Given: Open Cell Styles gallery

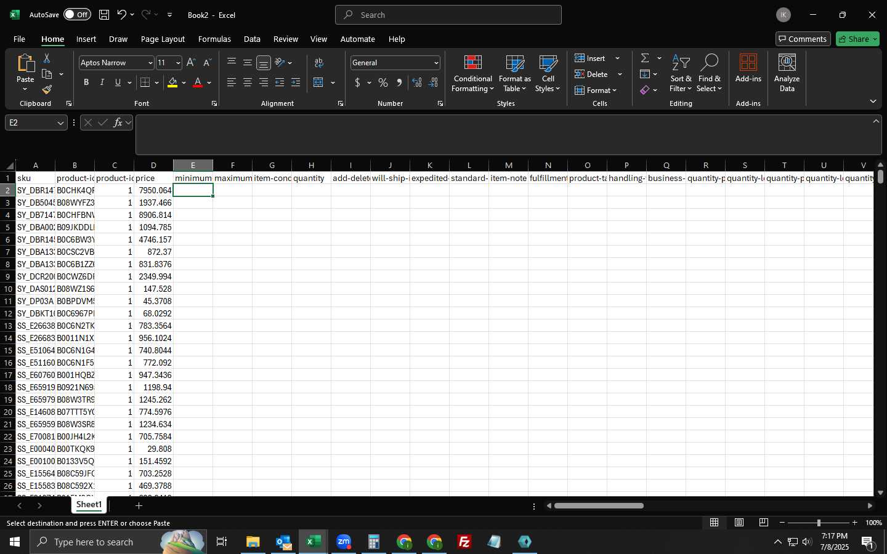Looking at the screenshot, I should (548, 74).
